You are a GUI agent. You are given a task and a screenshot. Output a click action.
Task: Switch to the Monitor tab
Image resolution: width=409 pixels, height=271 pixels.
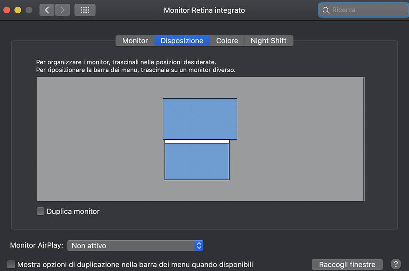135,40
